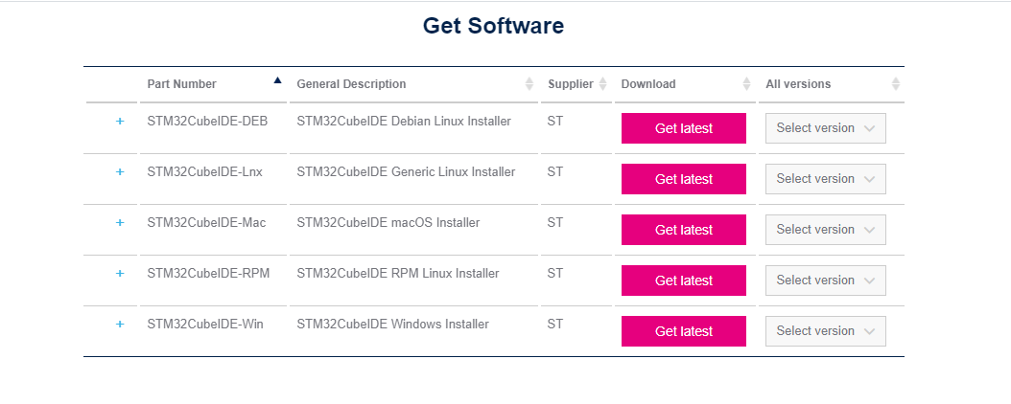Open Select version dropdown for STM32CubeIDE-DEB
Screen dimensions: 1011x404
click(825, 128)
